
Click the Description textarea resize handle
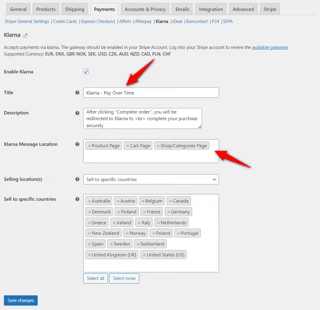(x=200, y=127)
